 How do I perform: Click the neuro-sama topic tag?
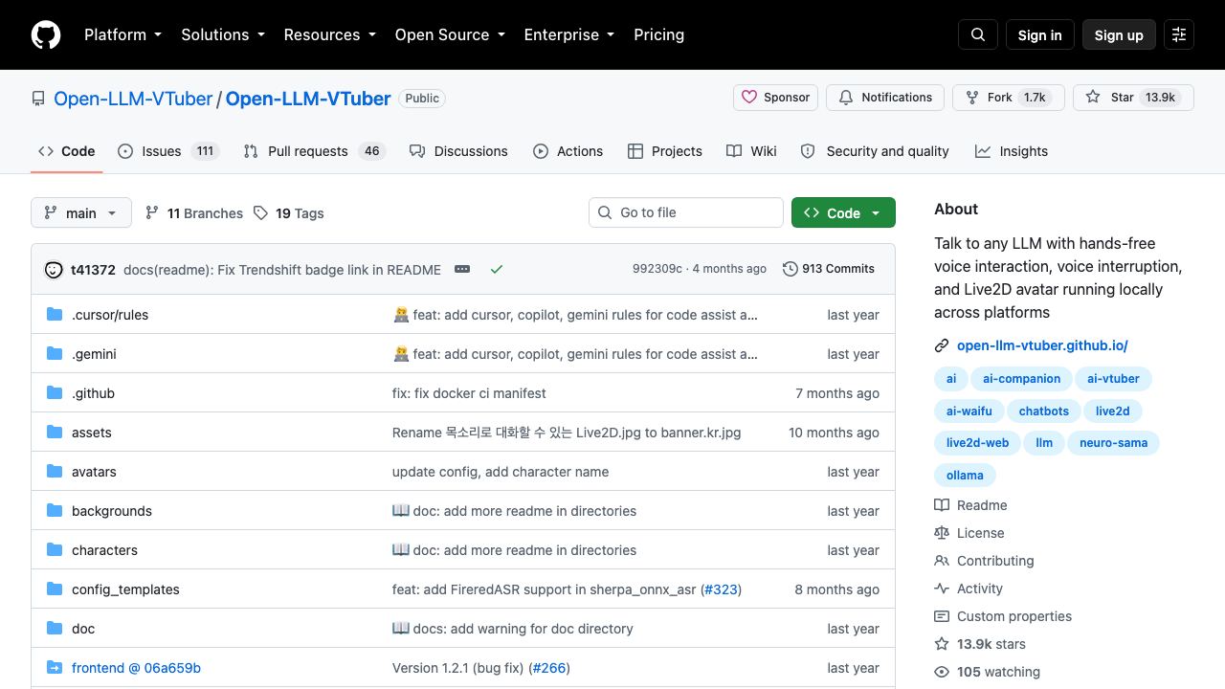1113,443
